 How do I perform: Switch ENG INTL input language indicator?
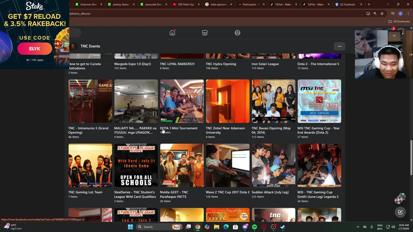[380, 227]
